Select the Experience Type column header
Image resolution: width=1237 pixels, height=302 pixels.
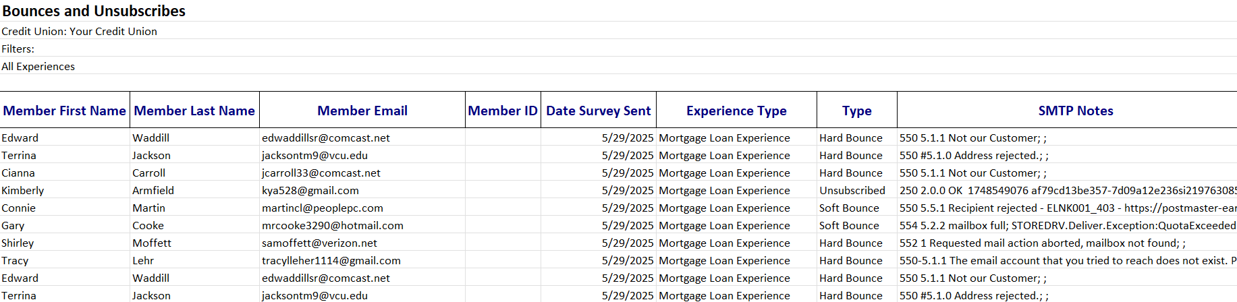point(736,111)
